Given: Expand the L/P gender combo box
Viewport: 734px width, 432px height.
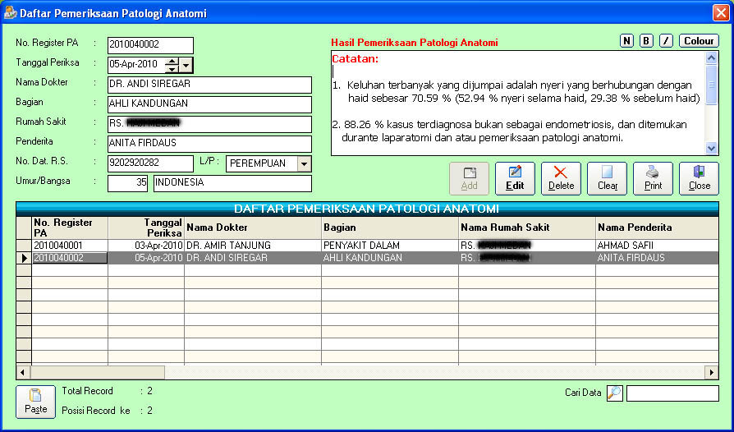Looking at the screenshot, I should [x=304, y=163].
